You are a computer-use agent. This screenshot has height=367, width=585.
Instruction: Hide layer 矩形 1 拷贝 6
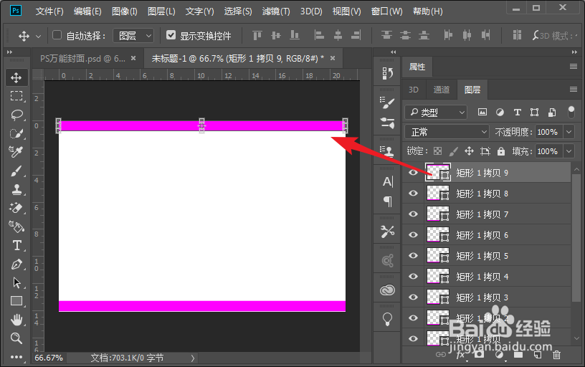[x=413, y=234]
